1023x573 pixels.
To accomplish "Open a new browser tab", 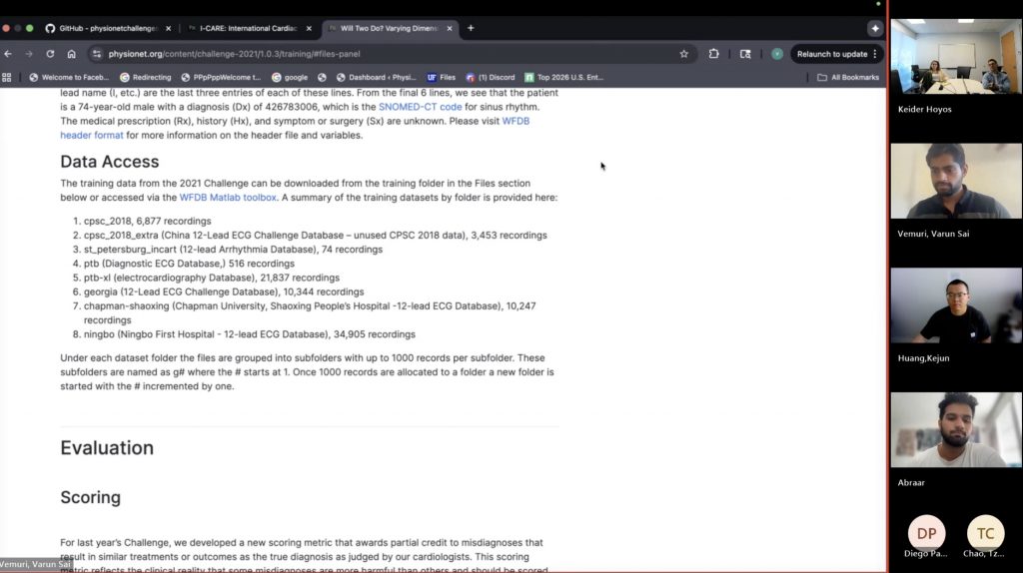I will [x=472, y=28].
